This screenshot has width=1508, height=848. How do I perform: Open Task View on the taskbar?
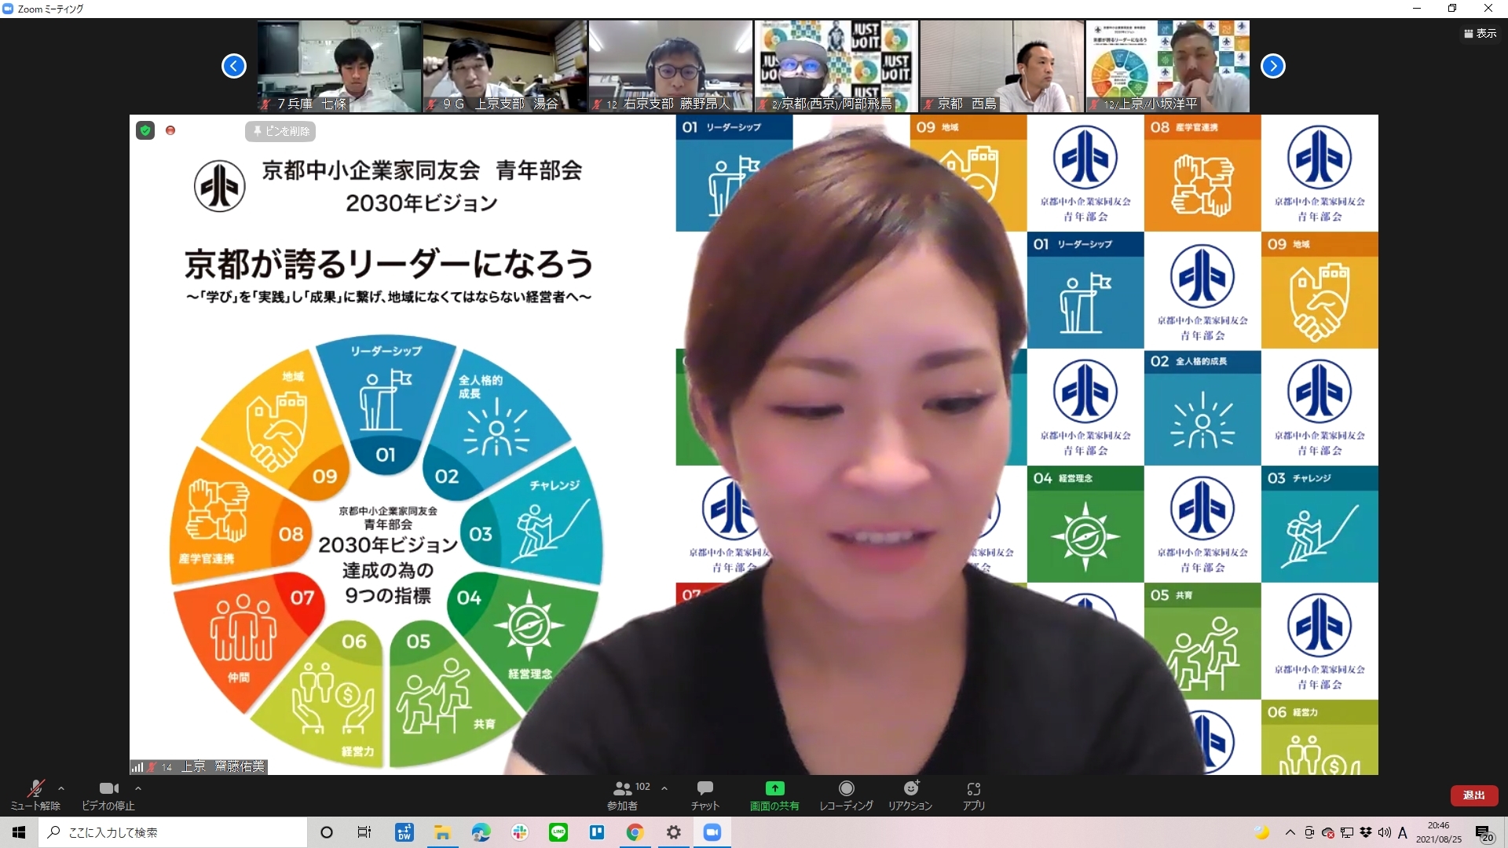click(x=364, y=832)
